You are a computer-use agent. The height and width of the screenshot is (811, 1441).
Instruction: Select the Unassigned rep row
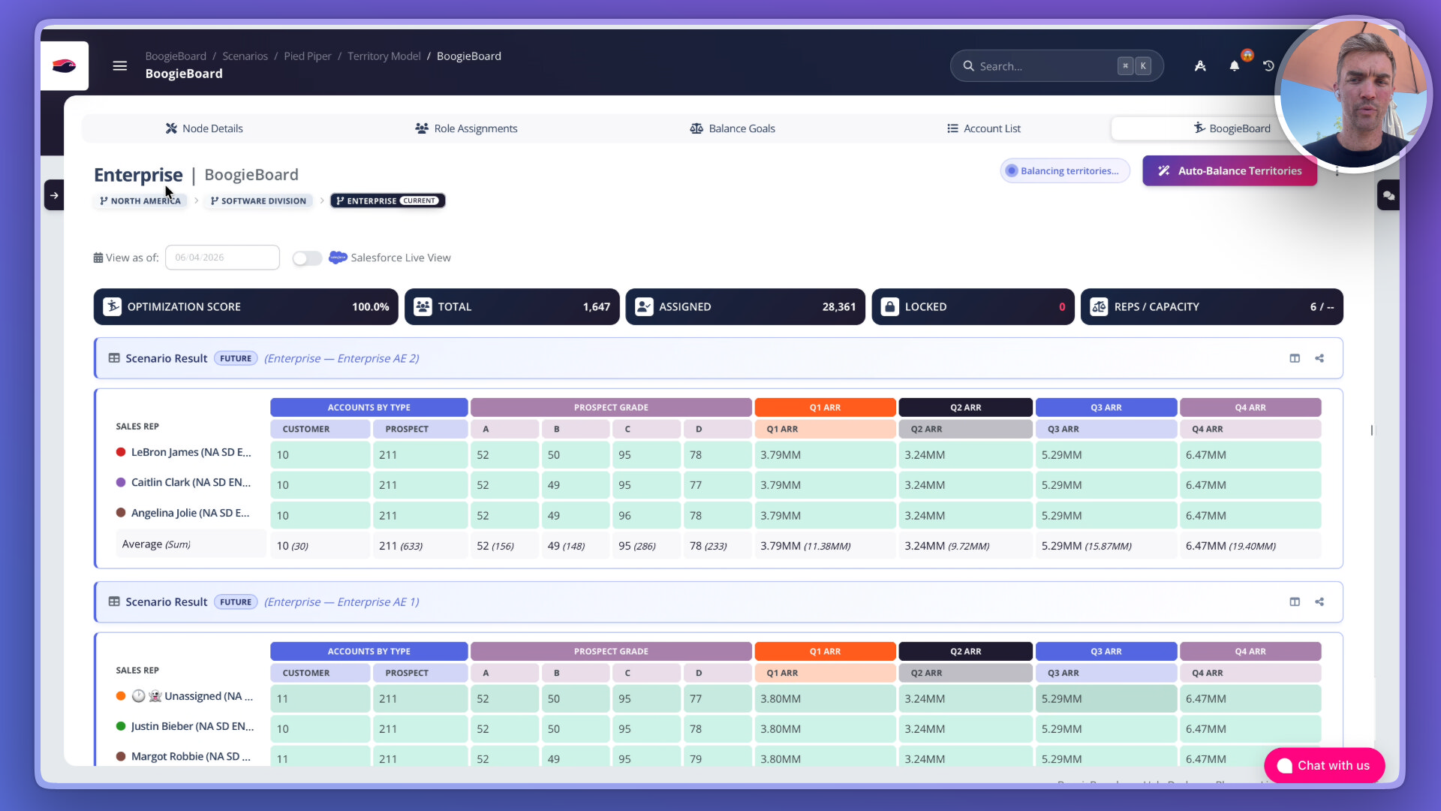pos(718,698)
